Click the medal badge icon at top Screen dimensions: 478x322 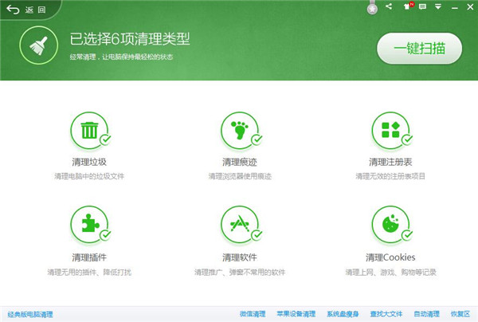click(371, 10)
